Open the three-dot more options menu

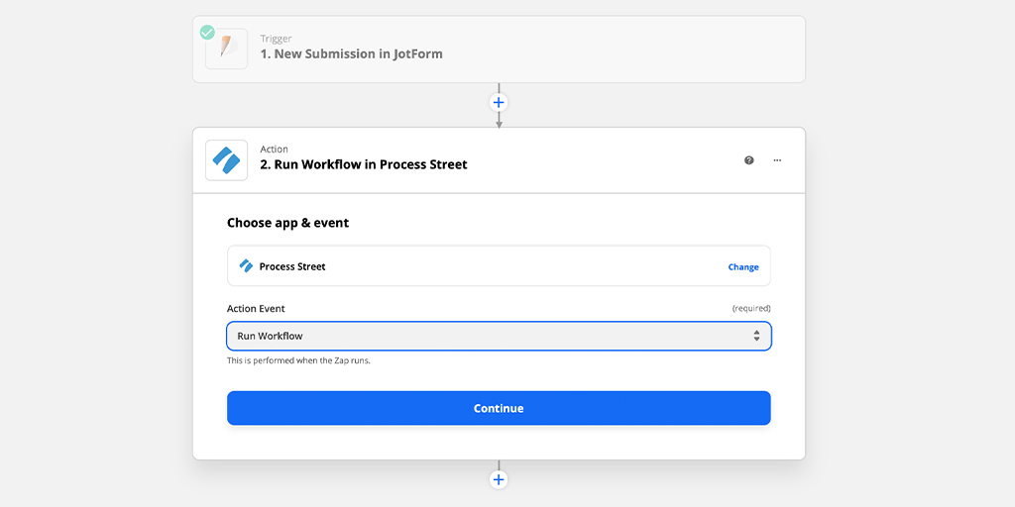777,159
